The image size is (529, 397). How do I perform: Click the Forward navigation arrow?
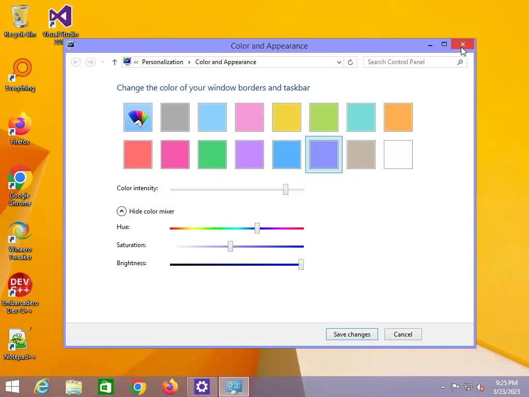pos(90,62)
